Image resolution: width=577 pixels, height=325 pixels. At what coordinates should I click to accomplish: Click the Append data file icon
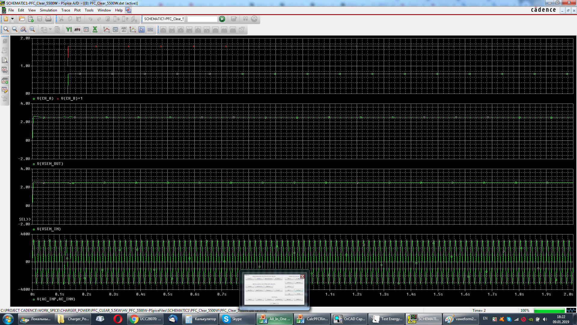click(x=31, y=19)
